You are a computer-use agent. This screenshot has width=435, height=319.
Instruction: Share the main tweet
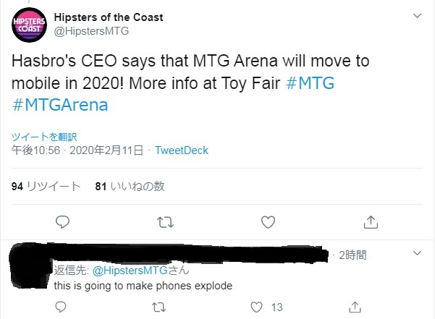click(x=369, y=221)
